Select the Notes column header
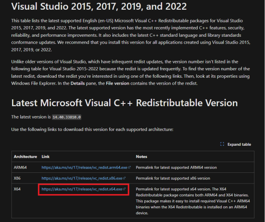This screenshot has height=222, width=265. pos(141,157)
